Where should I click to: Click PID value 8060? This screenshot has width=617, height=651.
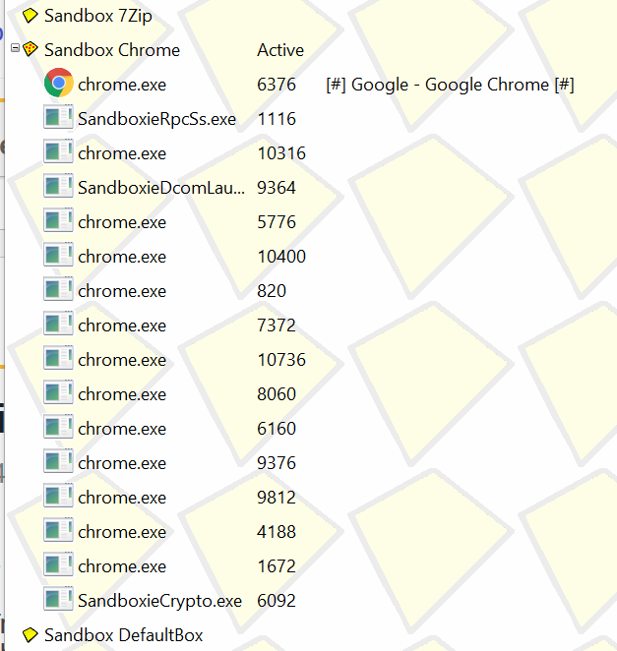[277, 394]
